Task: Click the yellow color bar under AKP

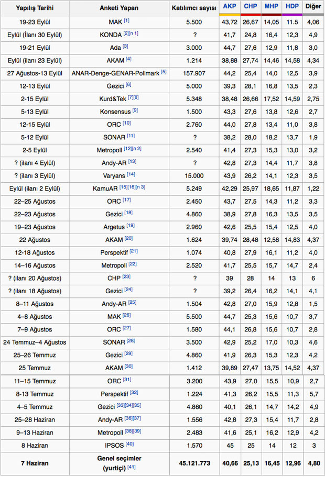Action: tap(229, 14)
